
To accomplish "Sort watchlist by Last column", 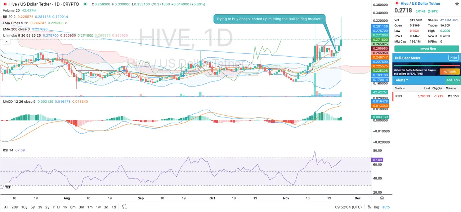I will pos(427,88).
